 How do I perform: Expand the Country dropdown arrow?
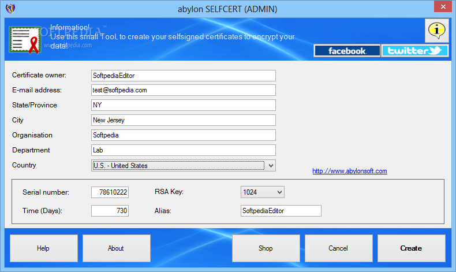[x=271, y=166]
